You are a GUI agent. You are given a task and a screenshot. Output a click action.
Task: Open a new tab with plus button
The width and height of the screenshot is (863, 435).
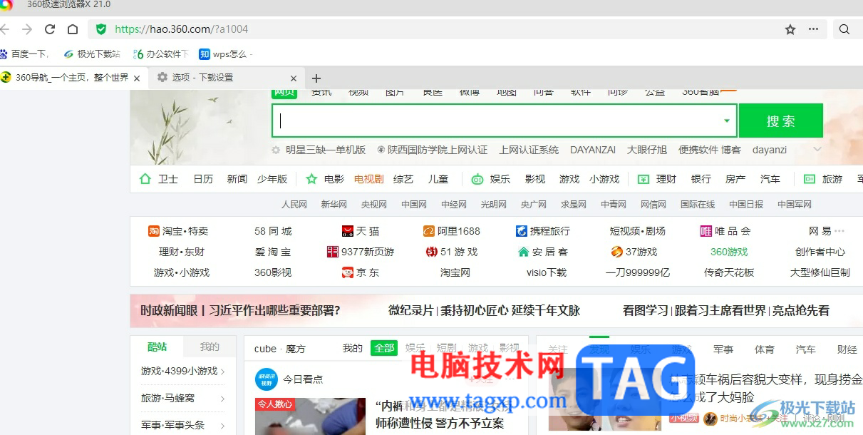316,78
